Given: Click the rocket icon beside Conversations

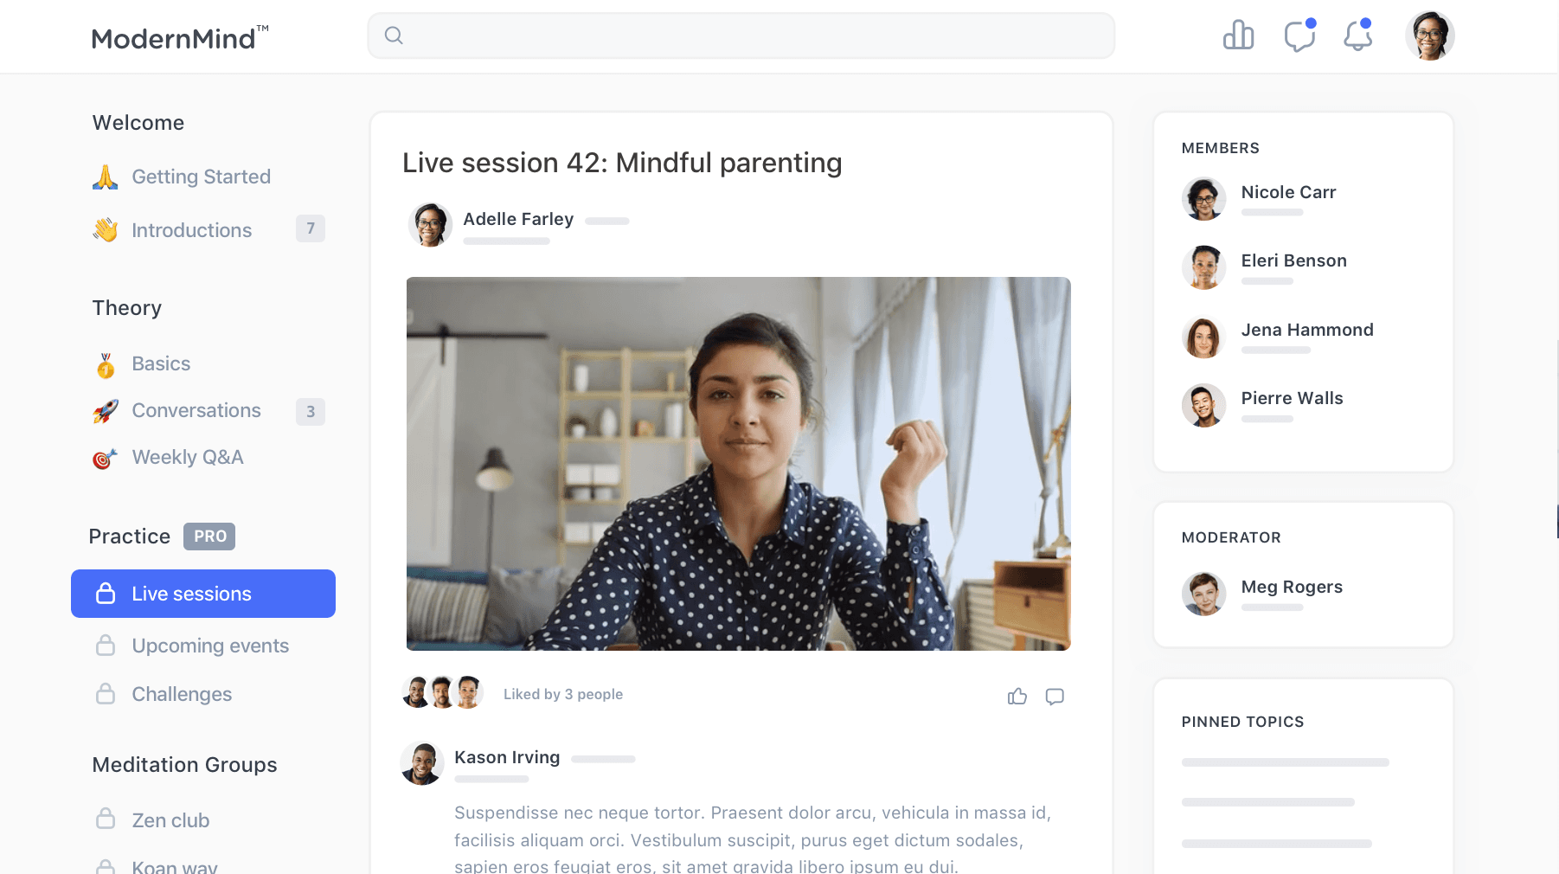Looking at the screenshot, I should pos(106,411).
